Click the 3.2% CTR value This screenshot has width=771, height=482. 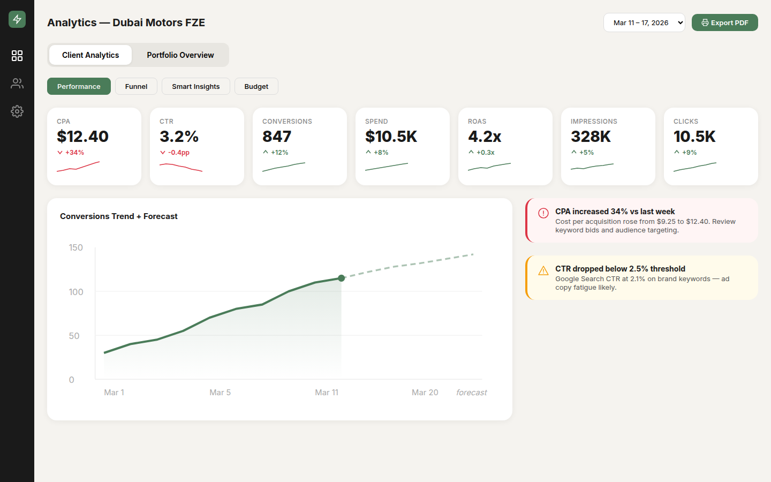(179, 137)
